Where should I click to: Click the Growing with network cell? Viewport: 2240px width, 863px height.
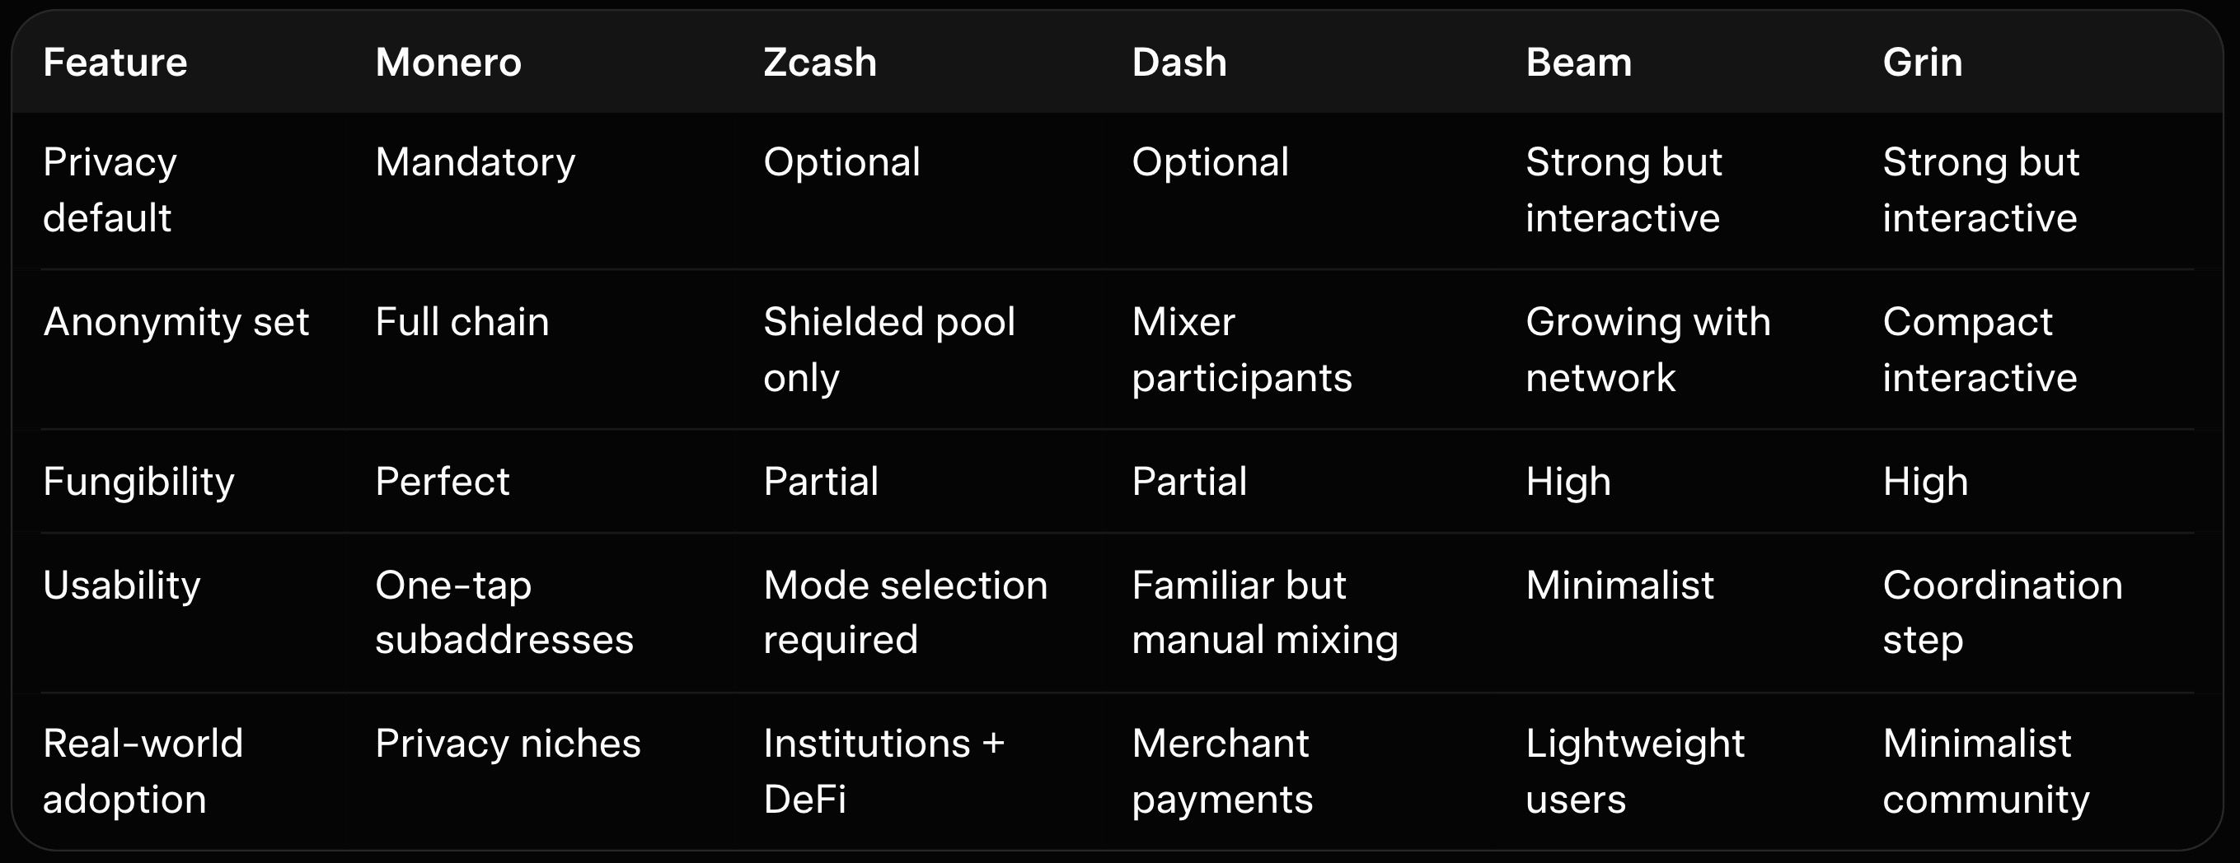[1647, 349]
